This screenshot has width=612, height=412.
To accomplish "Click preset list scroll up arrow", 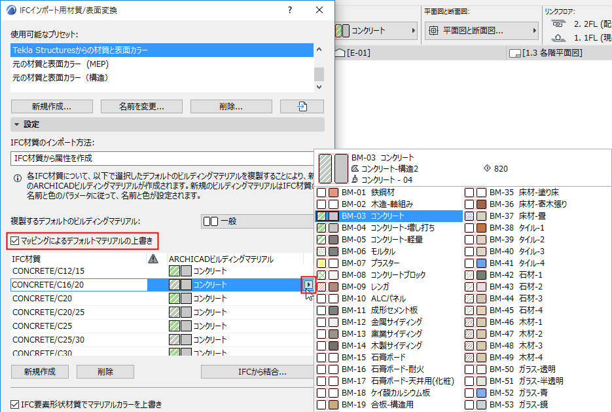I will tap(319, 50).
